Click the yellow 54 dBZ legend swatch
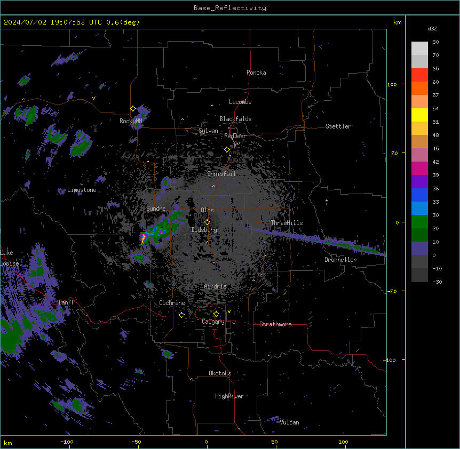Viewport: 460px width, 449px height. 419,115
